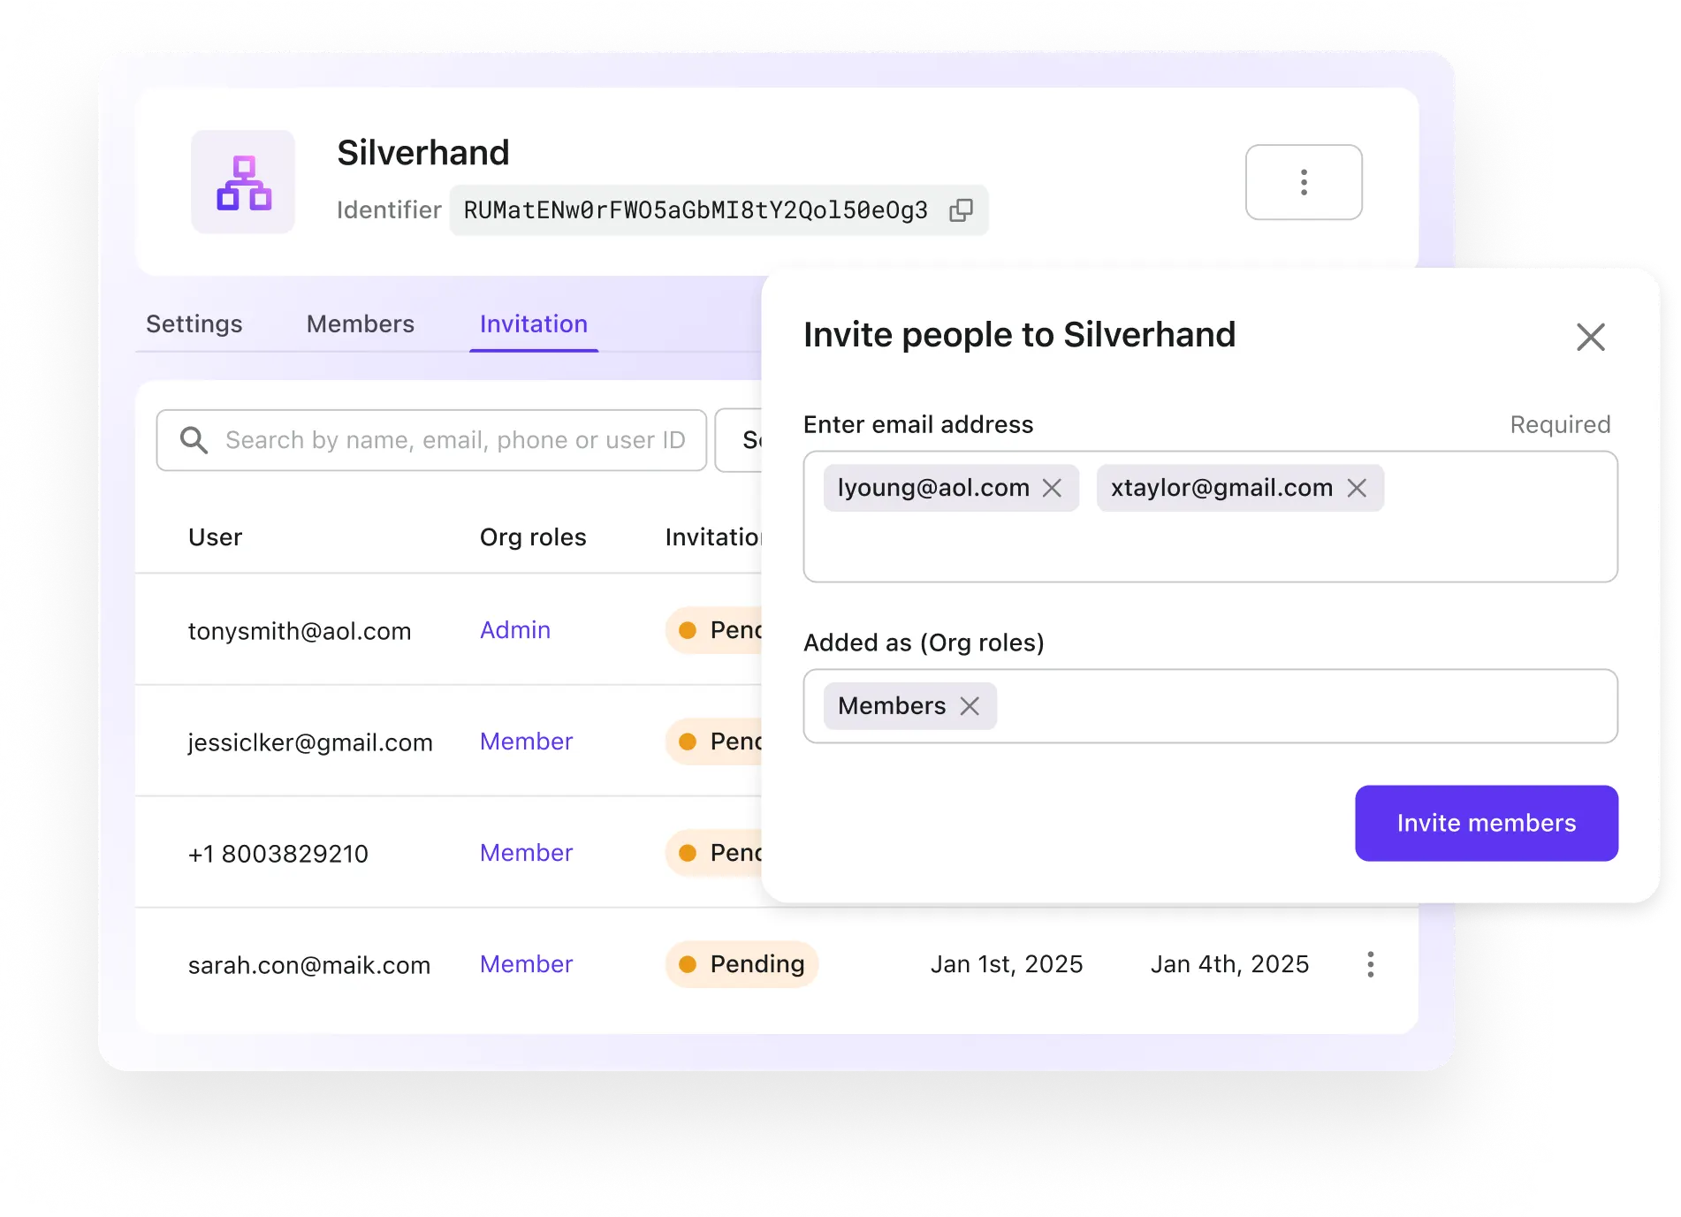1681x1217 pixels.
Task: Copy the organization identifier
Action: pos(961,210)
